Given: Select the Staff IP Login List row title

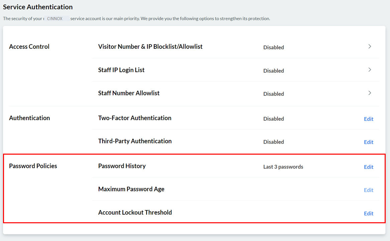Looking at the screenshot, I should tap(121, 70).
